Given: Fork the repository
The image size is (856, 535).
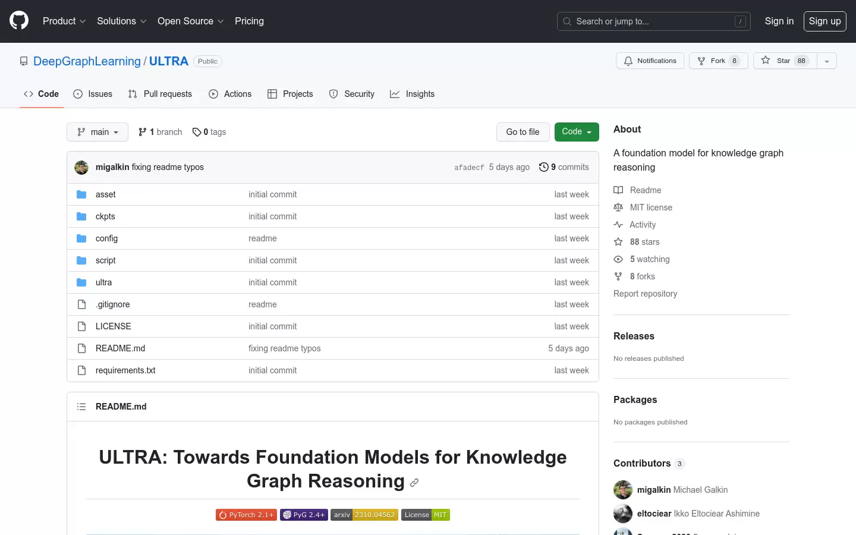Looking at the screenshot, I should click(718, 61).
